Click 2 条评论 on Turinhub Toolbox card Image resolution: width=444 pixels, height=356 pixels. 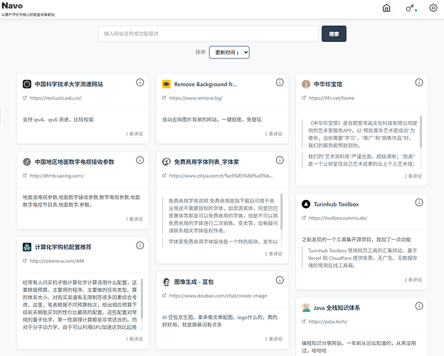[x=413, y=280]
